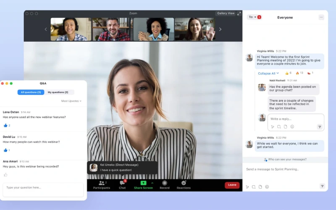Start recording the meeting
This screenshot has height=210, width=336.
pos(165,184)
